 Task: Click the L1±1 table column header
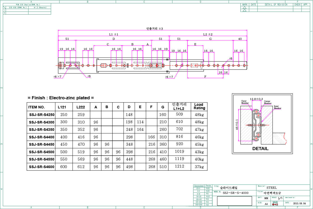coord(62,107)
